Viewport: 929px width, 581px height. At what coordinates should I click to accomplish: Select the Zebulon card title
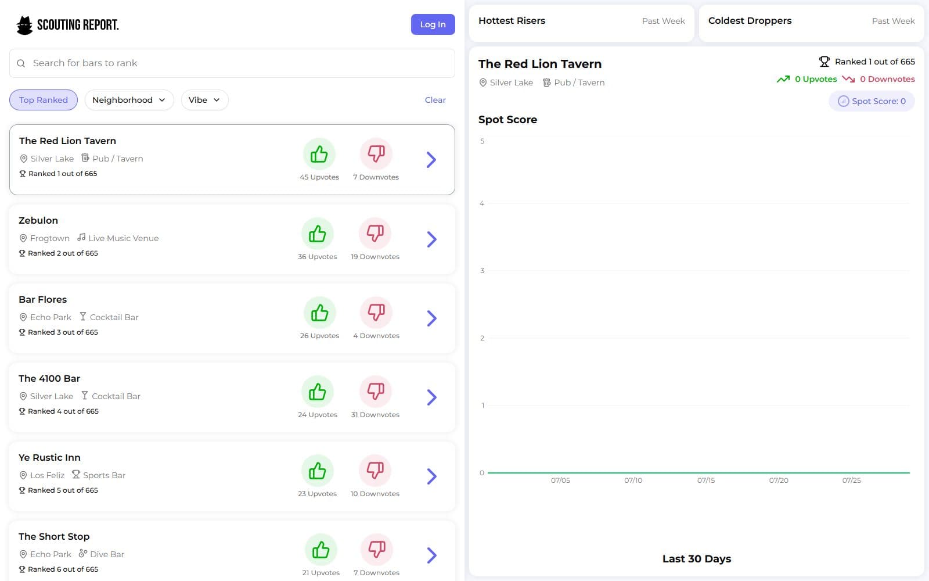coord(38,220)
